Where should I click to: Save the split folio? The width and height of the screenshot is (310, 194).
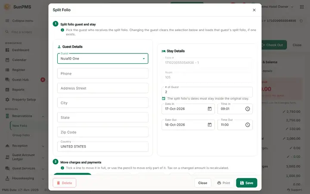247,183
